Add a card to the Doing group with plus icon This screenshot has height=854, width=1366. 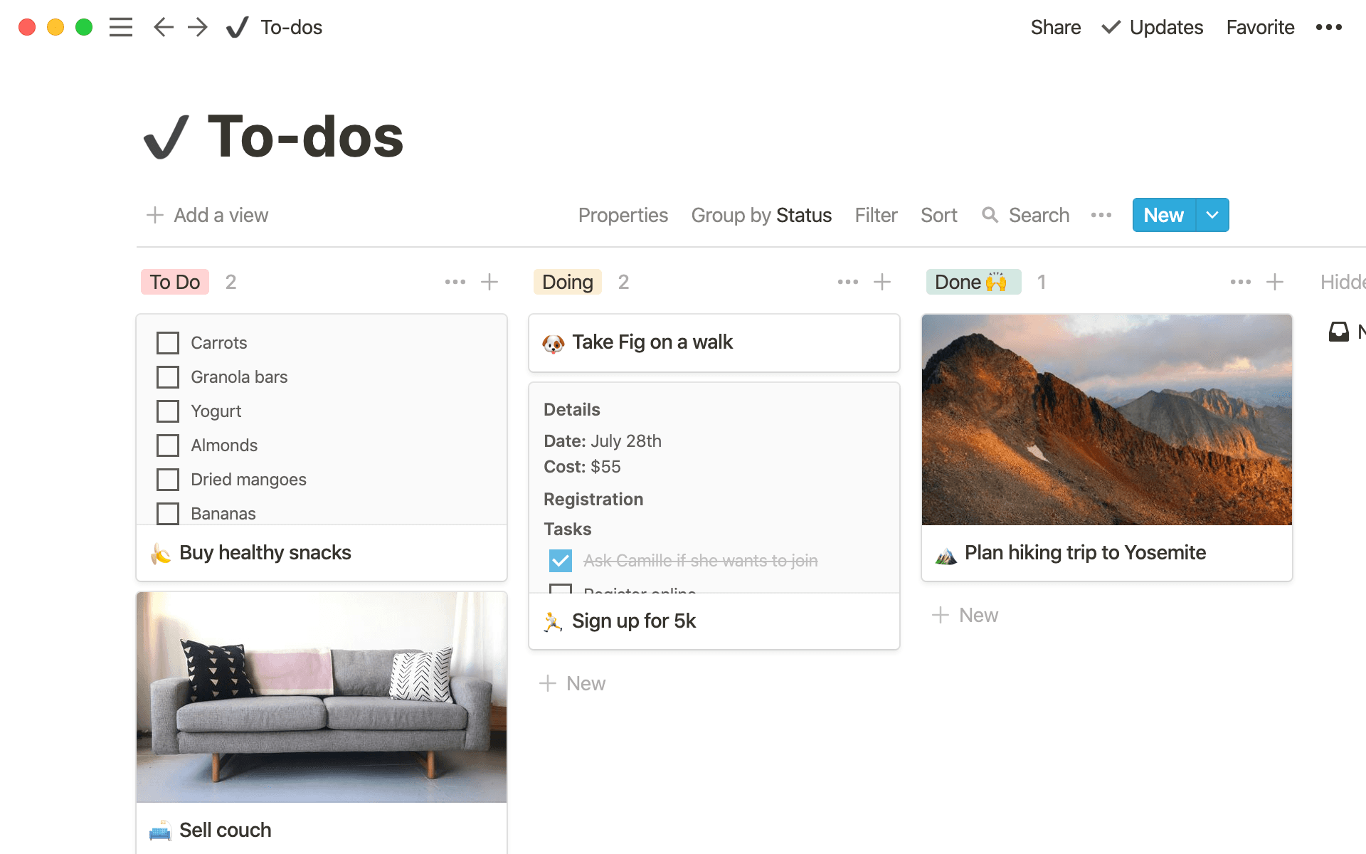[x=882, y=282]
